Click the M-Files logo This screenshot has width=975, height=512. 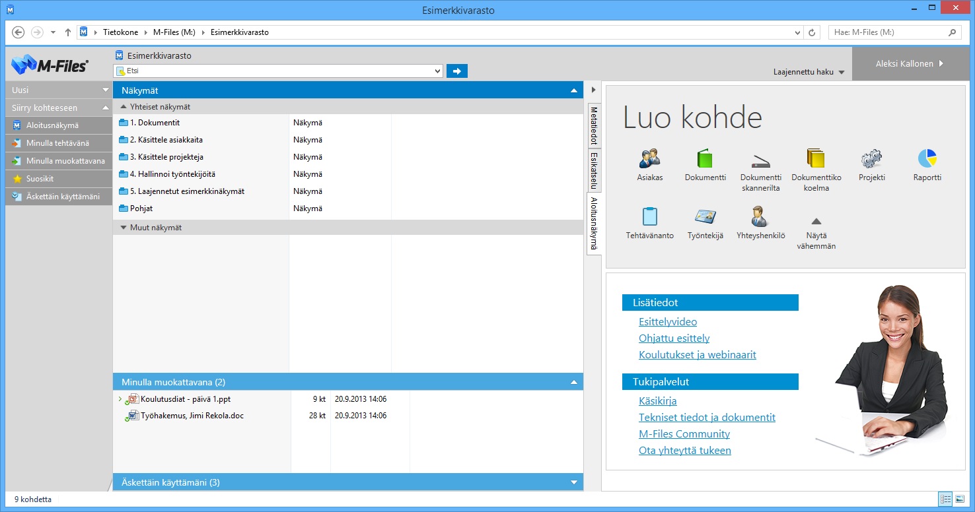50,64
